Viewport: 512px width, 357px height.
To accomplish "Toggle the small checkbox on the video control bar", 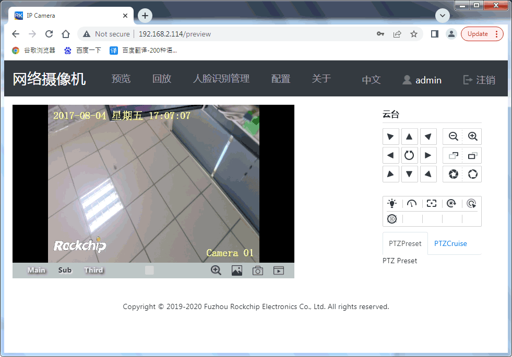I will (149, 270).
